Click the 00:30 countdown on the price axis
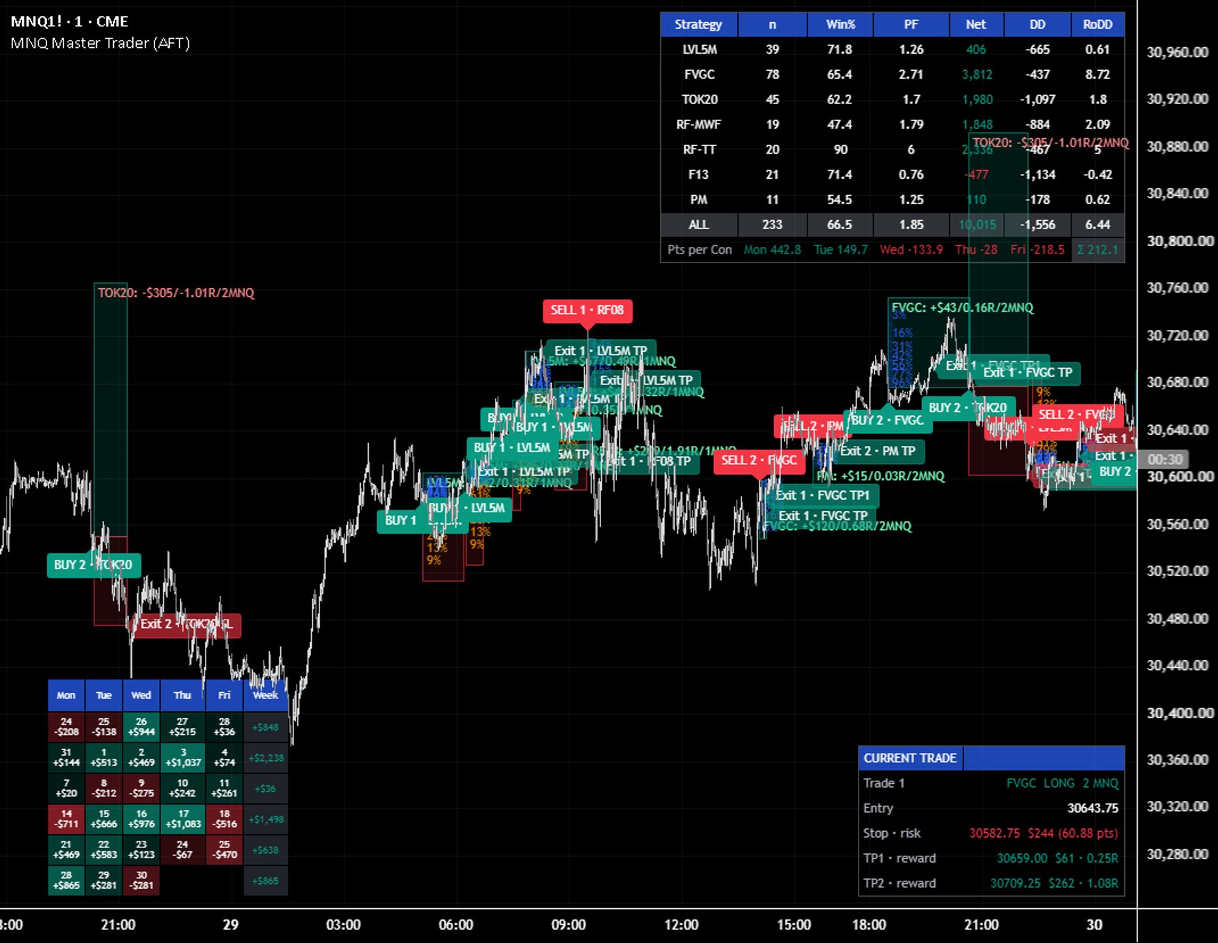Screen dimensions: 1218x943 (1165, 460)
